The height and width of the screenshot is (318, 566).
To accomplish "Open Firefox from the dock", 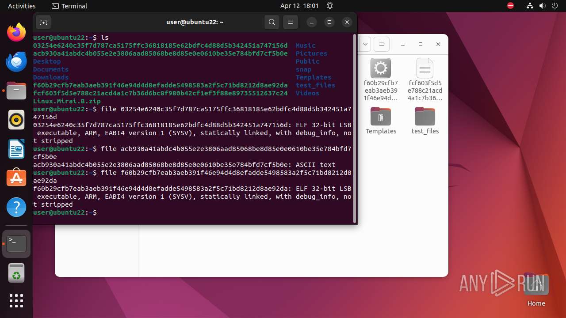I will pos(16,32).
